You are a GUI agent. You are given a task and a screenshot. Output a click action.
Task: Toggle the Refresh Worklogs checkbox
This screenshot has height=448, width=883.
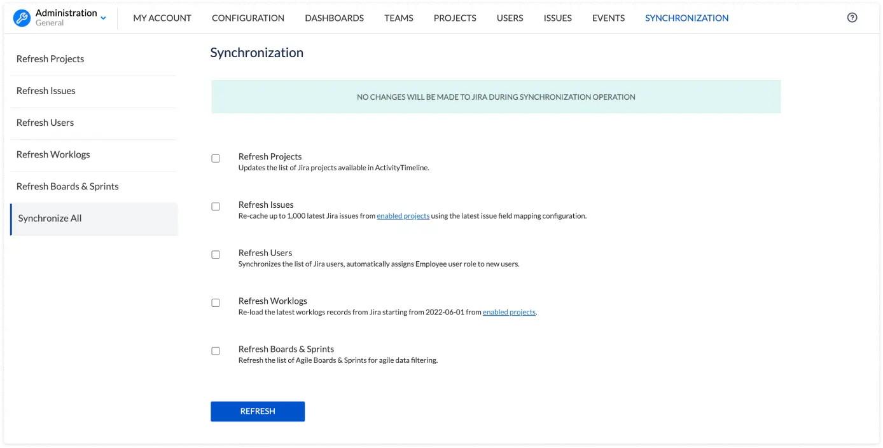point(216,303)
